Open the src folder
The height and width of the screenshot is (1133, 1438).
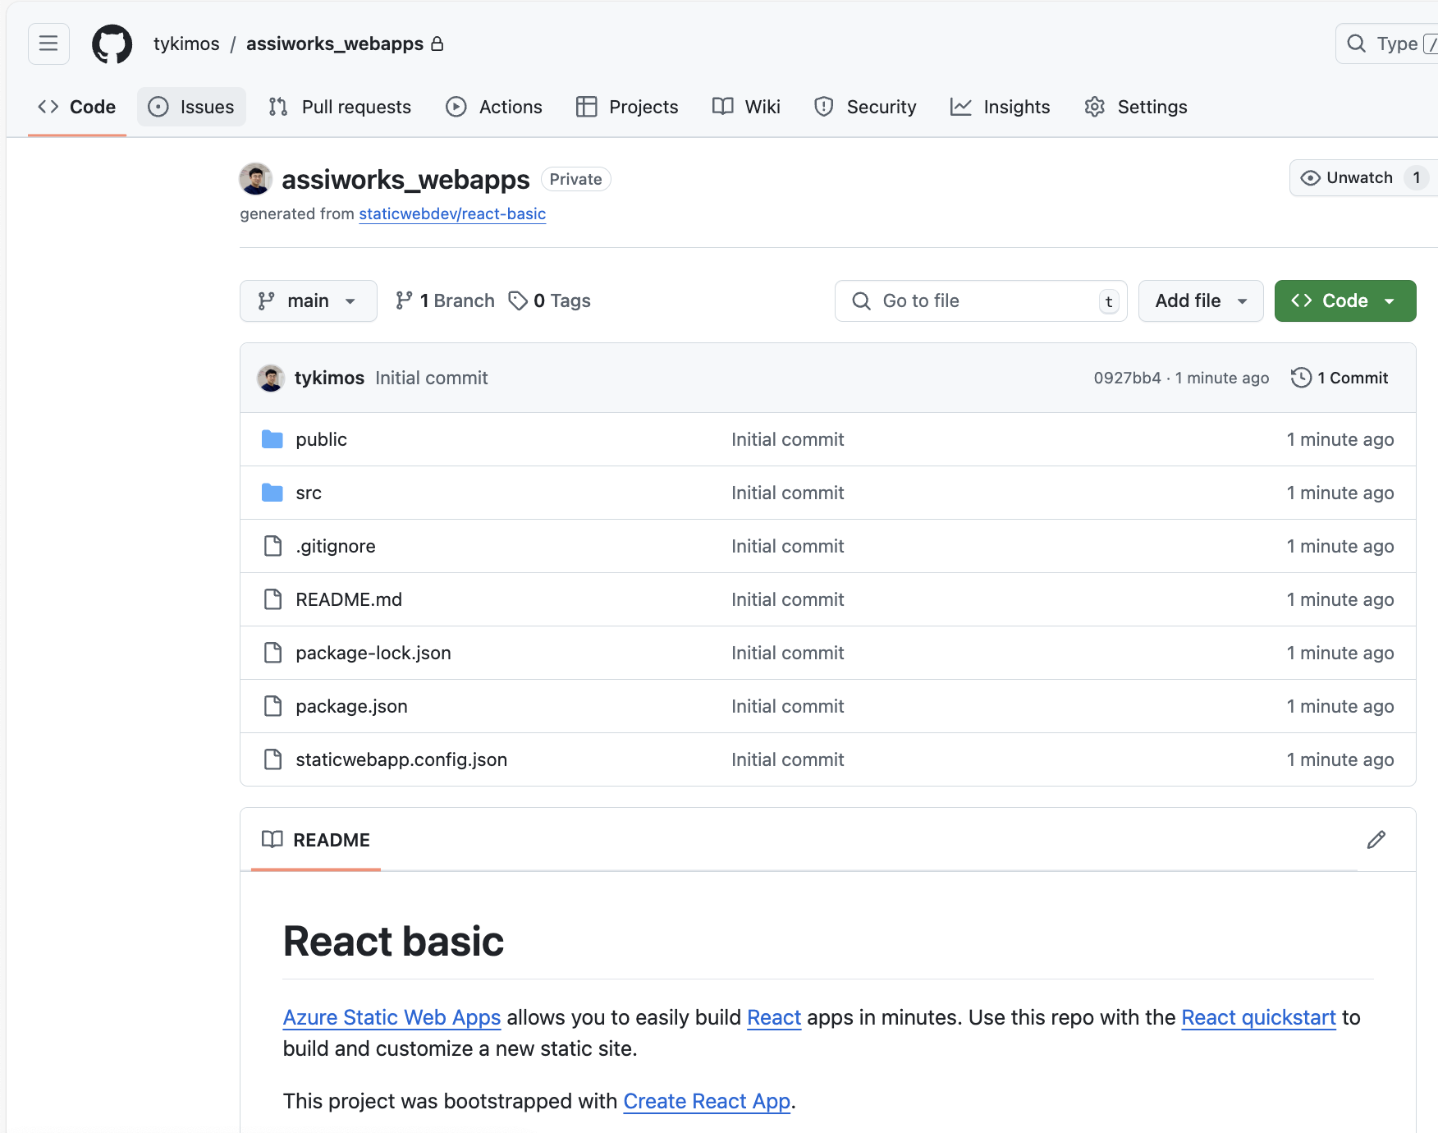(308, 493)
